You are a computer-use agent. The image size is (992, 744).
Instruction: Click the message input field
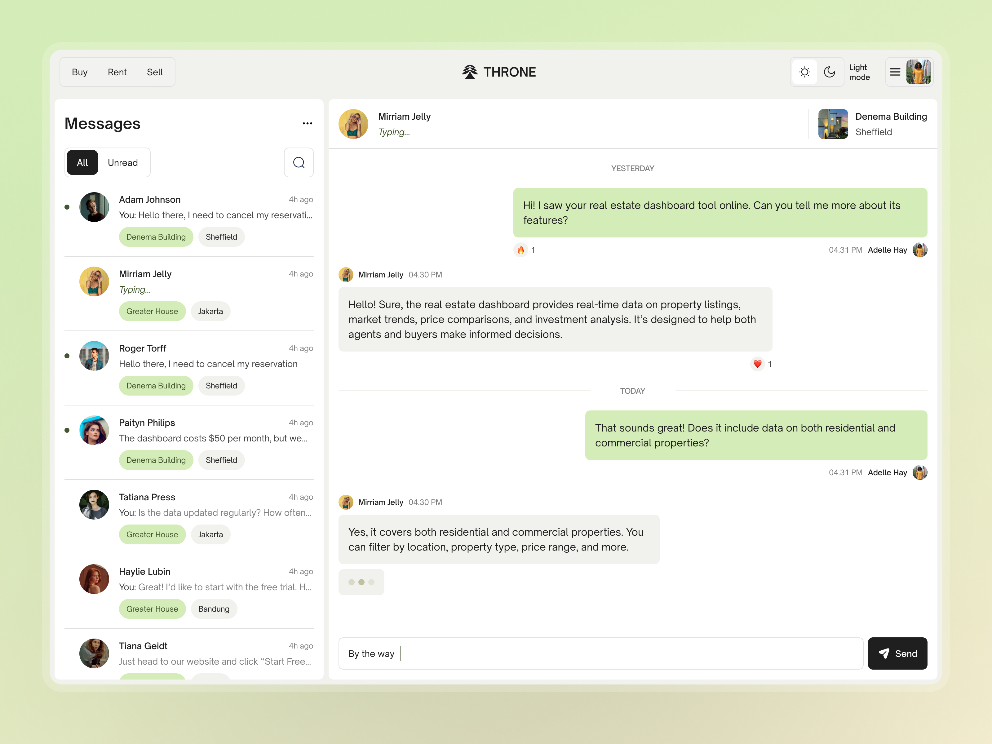click(601, 653)
